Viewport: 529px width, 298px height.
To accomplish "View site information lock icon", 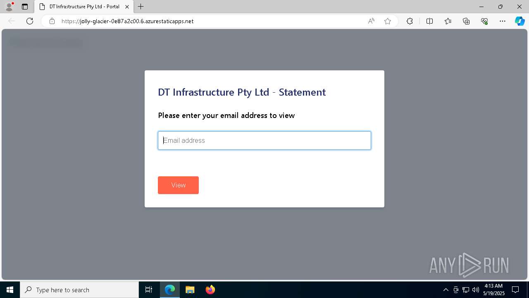I will (x=52, y=21).
